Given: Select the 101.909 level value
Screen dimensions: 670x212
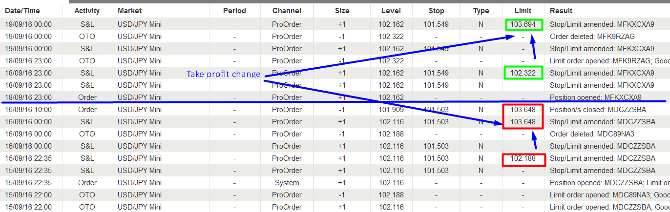Looking at the screenshot, I should tap(391, 110).
